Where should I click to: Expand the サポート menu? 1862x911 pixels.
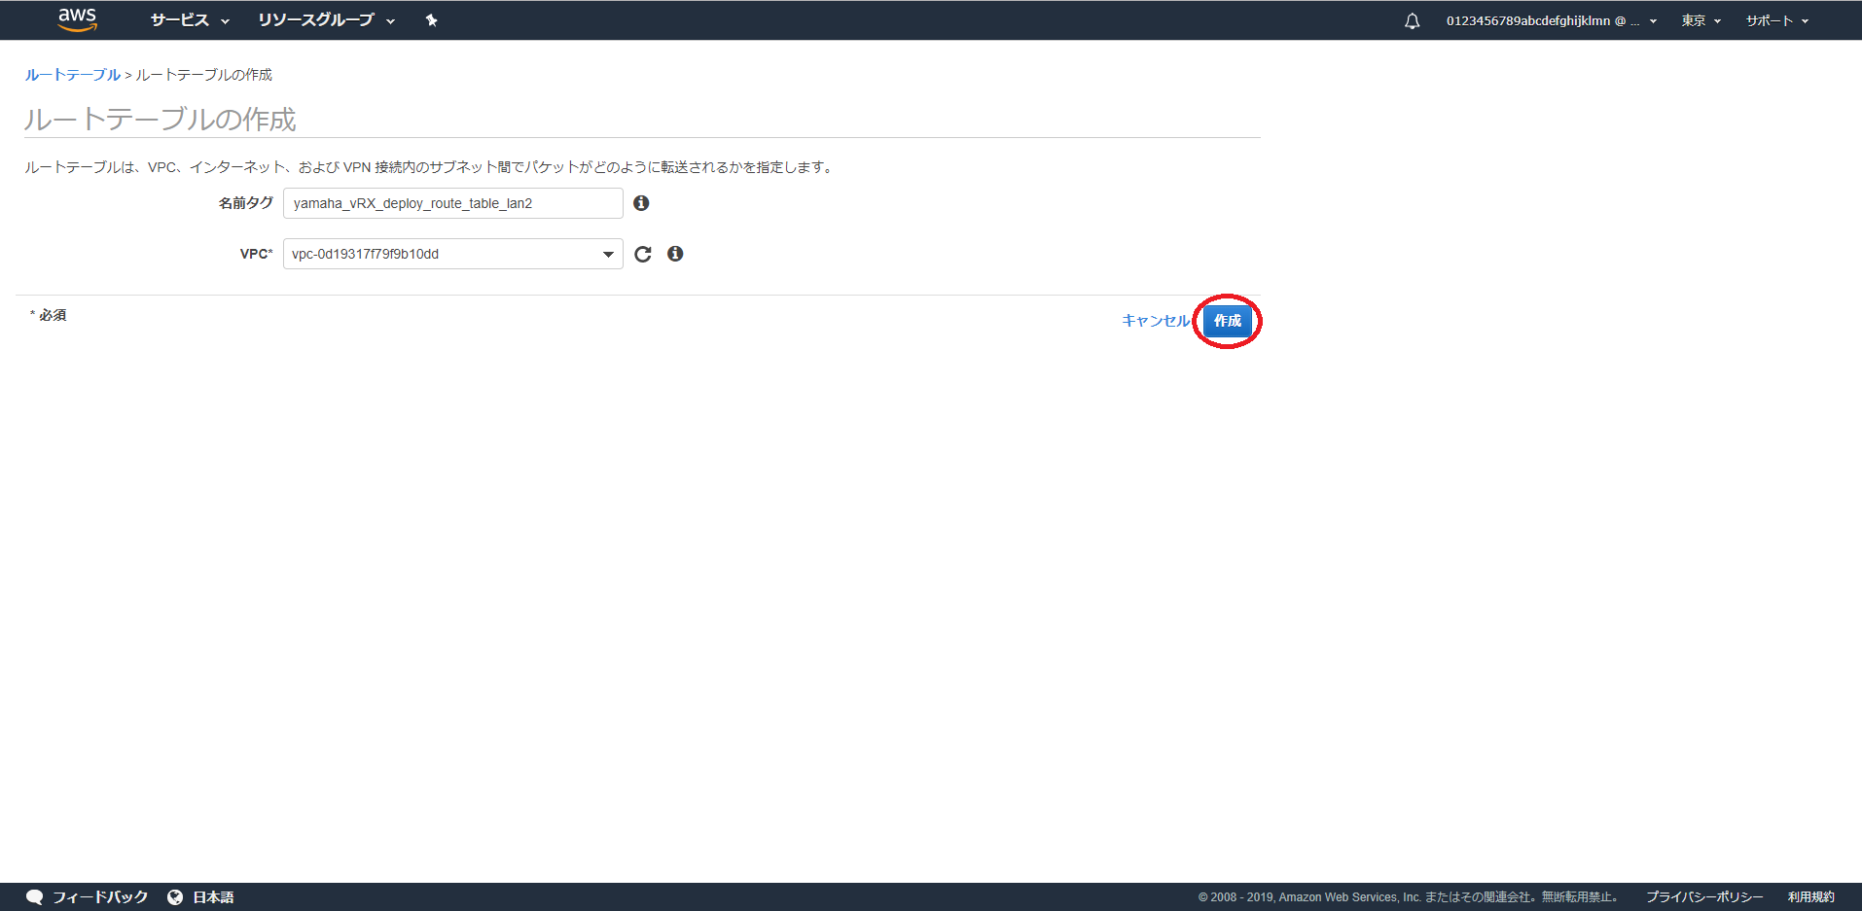click(x=1775, y=19)
